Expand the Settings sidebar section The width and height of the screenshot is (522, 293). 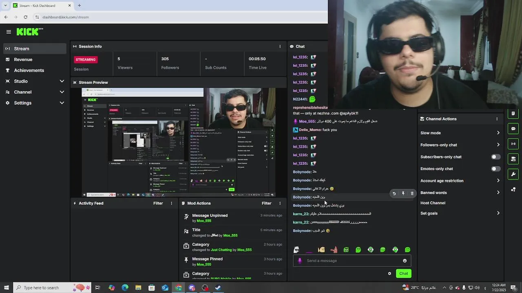tap(62, 103)
